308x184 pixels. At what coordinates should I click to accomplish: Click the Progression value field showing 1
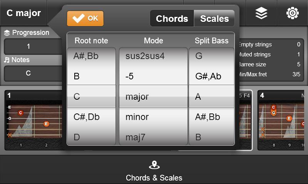28,47
